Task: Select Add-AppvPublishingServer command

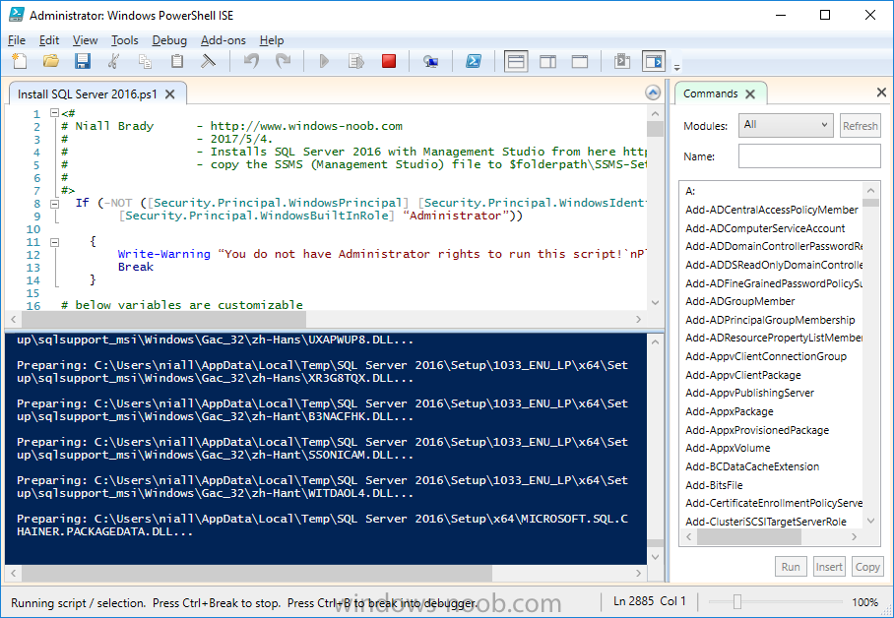Action: (x=749, y=393)
